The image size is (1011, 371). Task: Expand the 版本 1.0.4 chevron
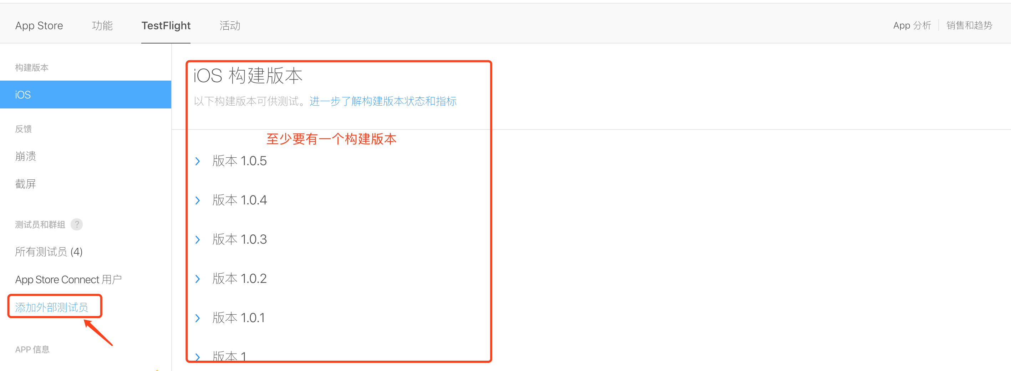(x=197, y=200)
